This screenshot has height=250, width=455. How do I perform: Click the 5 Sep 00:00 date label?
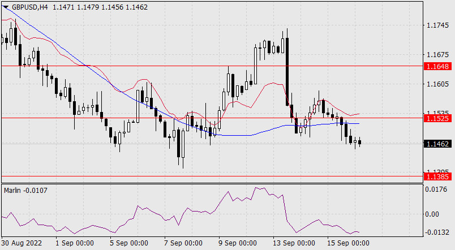point(128,243)
